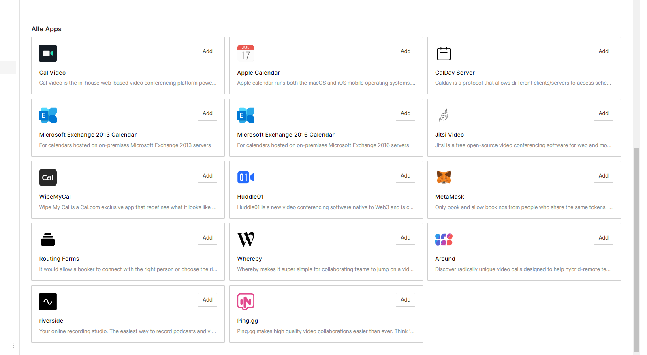Click the Around colorful icon
Viewport: 647px width, 355px height.
point(444,239)
